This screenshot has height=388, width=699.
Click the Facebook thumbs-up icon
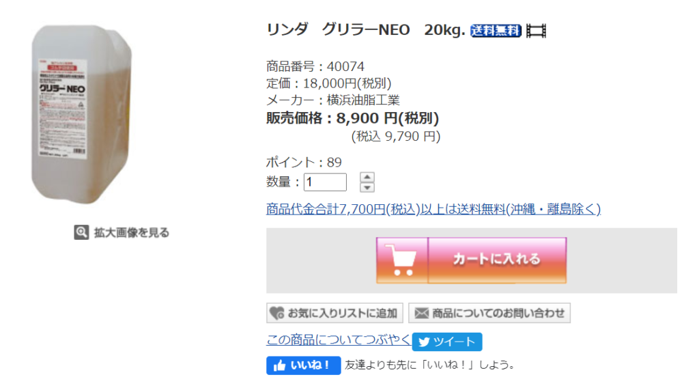(x=279, y=365)
